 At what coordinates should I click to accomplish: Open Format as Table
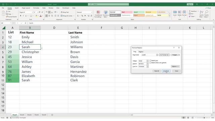(105, 14)
